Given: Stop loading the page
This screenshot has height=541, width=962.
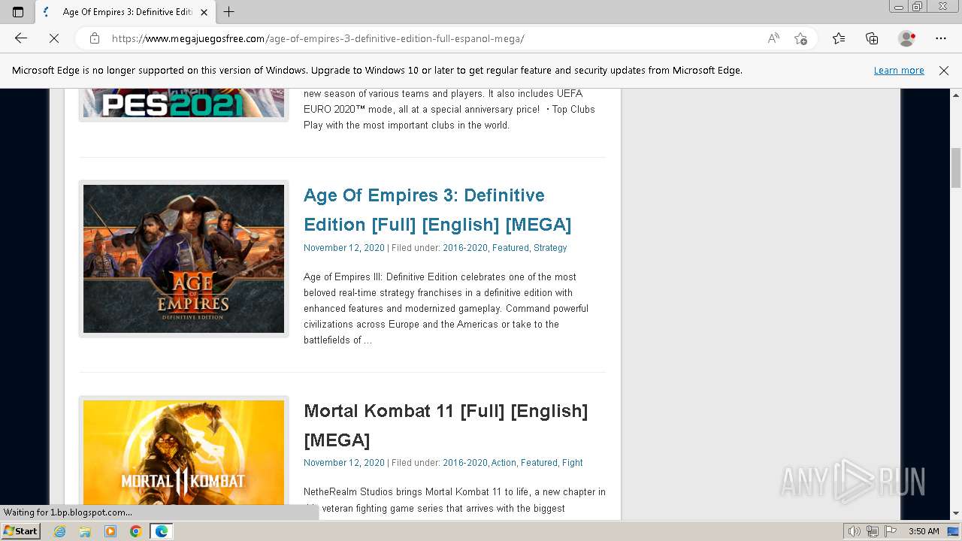Looking at the screenshot, I should click(x=54, y=38).
